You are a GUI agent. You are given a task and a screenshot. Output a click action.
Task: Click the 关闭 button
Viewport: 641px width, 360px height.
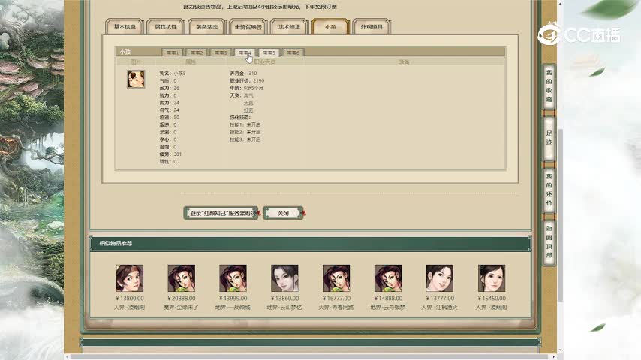(283, 213)
